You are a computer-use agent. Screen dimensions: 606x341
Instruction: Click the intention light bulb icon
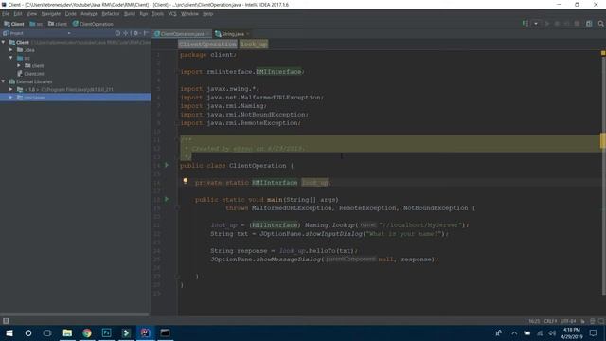186,181
